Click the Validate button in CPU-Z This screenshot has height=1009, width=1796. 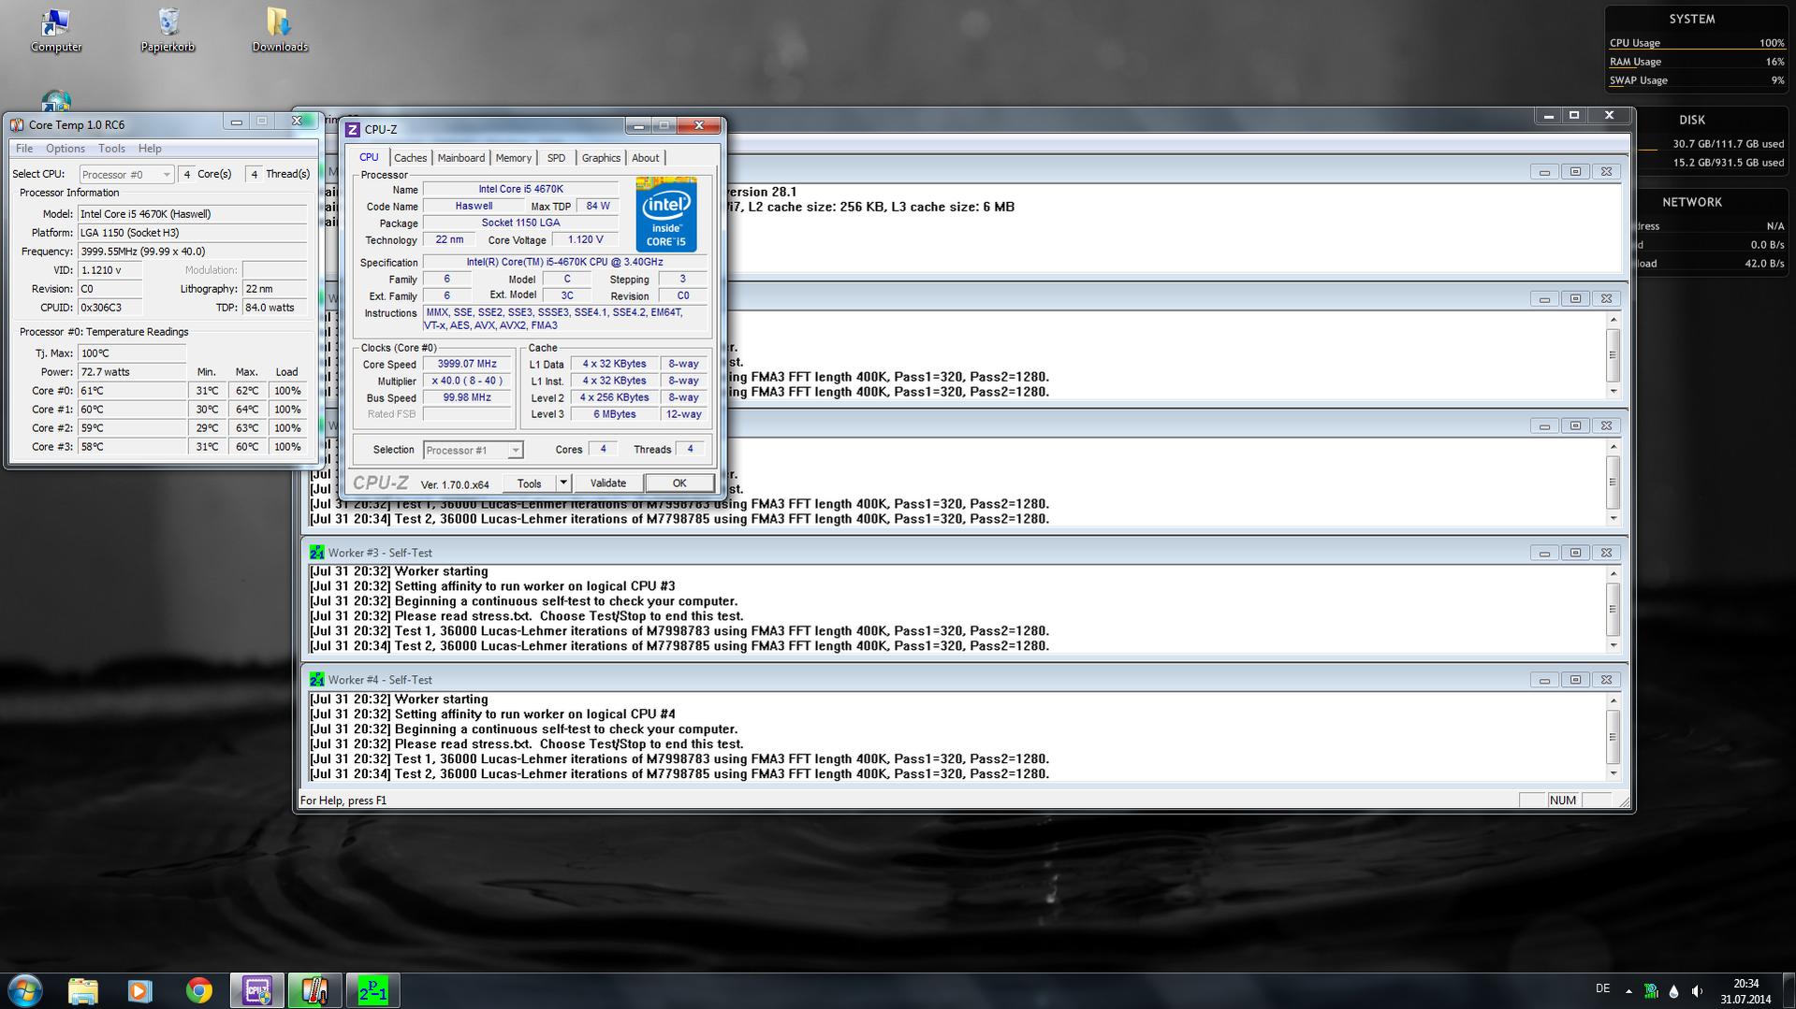[x=608, y=483]
